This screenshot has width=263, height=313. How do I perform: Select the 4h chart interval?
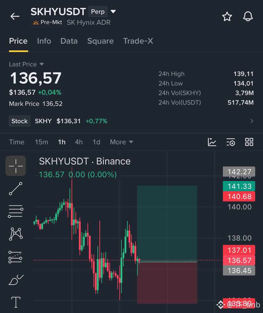coord(79,142)
